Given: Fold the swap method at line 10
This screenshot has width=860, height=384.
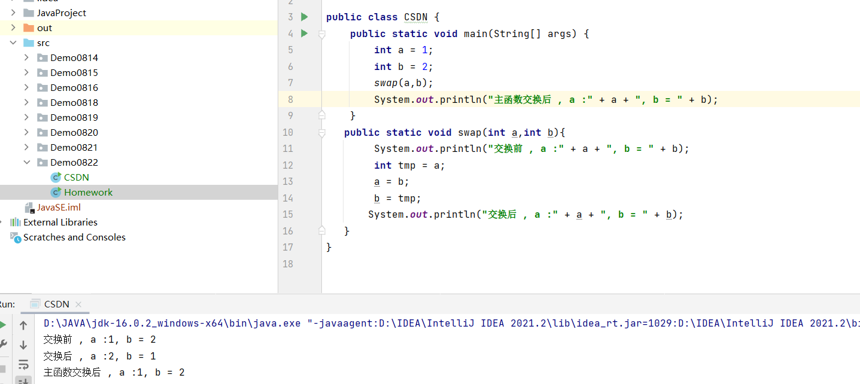Looking at the screenshot, I should (322, 133).
